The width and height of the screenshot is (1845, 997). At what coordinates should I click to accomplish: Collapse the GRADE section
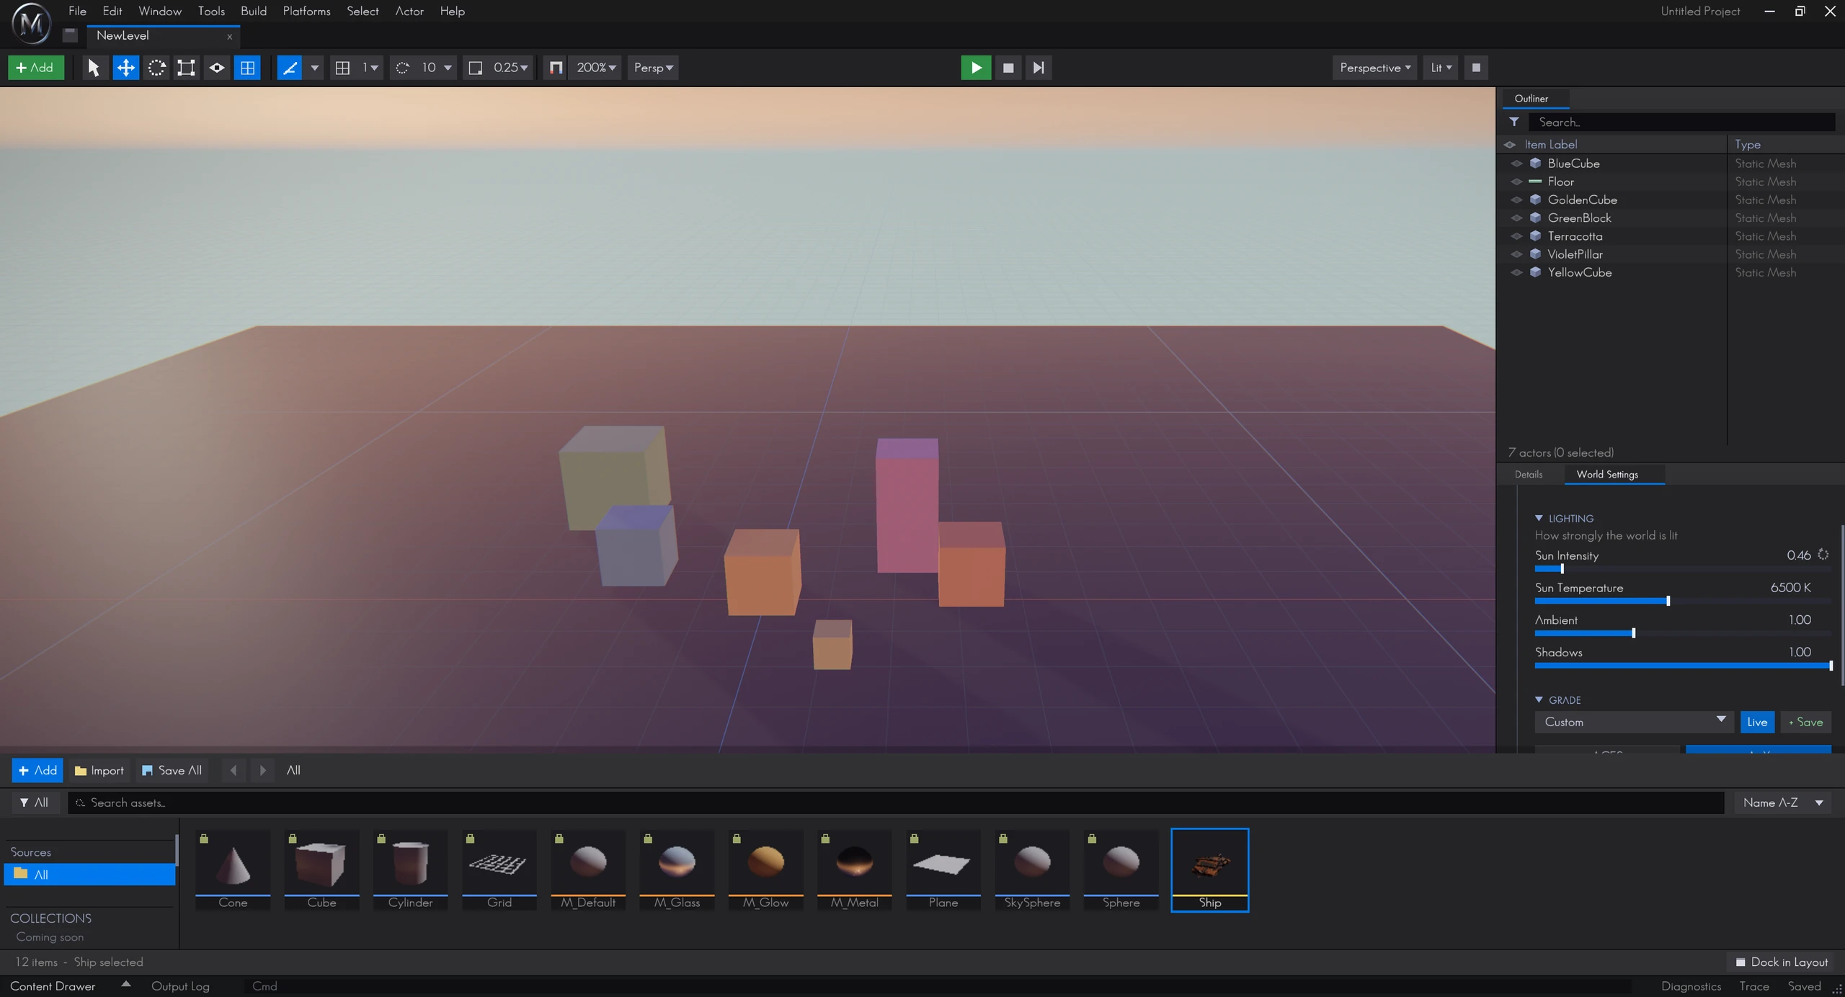tap(1539, 699)
